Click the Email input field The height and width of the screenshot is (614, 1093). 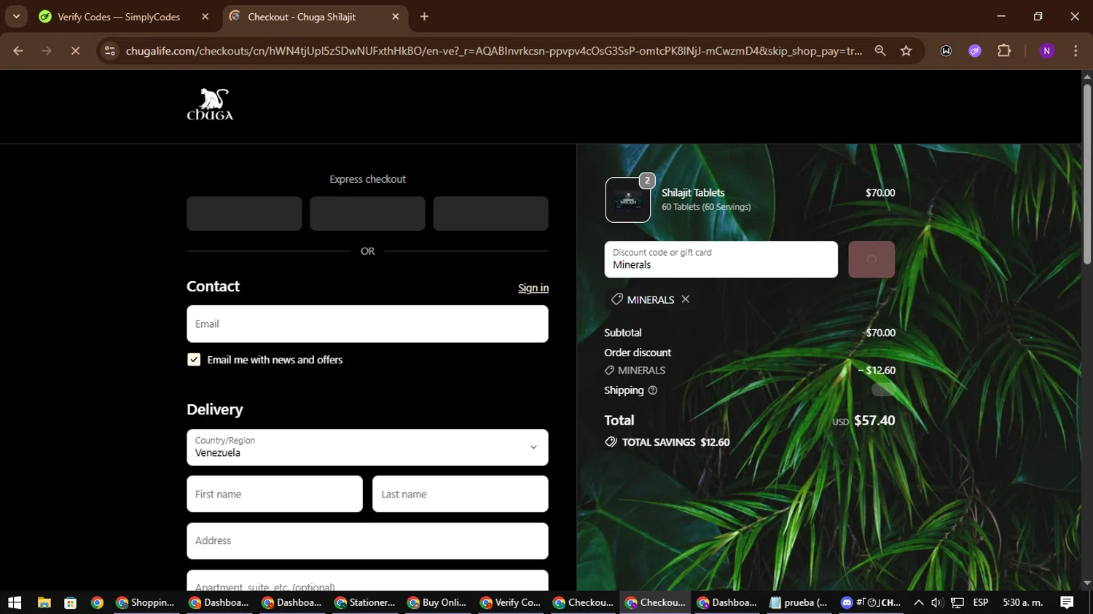pos(367,324)
